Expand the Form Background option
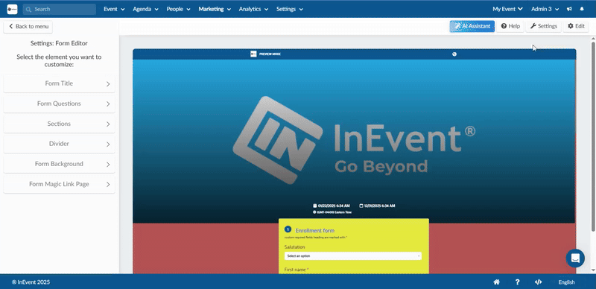The width and height of the screenshot is (596, 289). coord(60,165)
